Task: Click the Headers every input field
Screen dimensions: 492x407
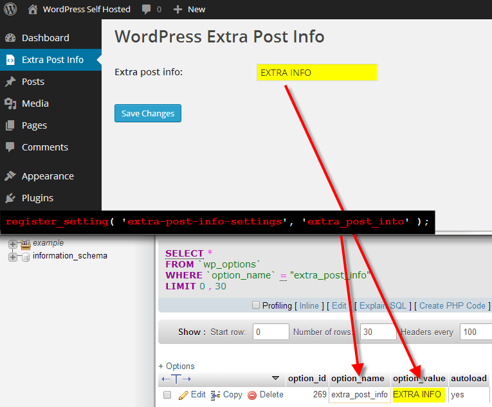Action: coord(476,332)
